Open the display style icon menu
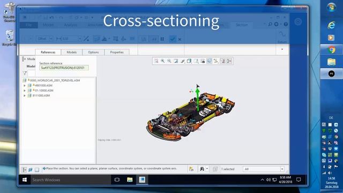 [x=183, y=61]
